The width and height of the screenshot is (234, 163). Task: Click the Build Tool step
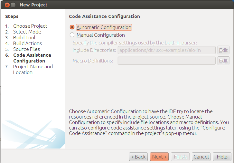coord(24,38)
